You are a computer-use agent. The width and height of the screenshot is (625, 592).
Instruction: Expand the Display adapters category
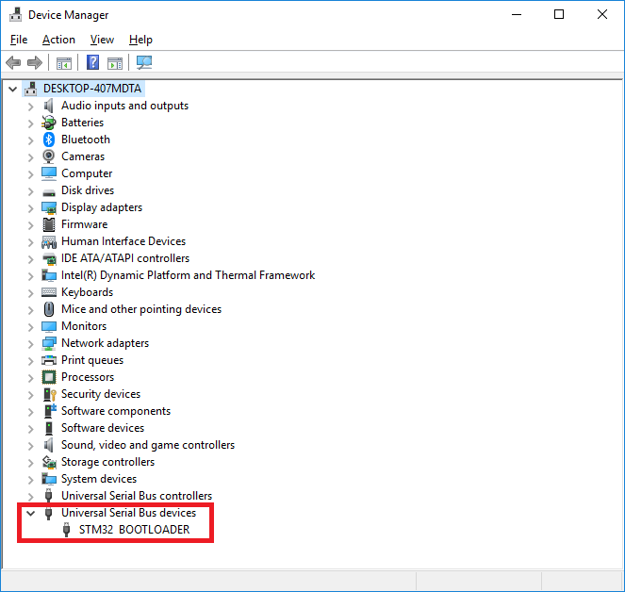(31, 208)
